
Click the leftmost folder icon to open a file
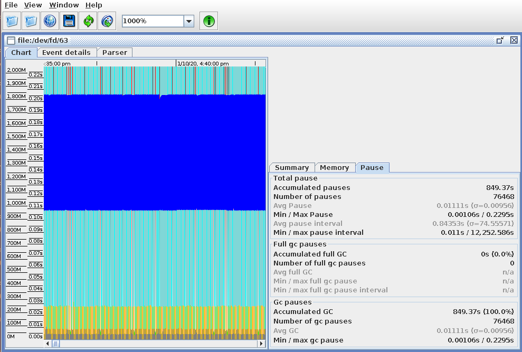point(12,21)
